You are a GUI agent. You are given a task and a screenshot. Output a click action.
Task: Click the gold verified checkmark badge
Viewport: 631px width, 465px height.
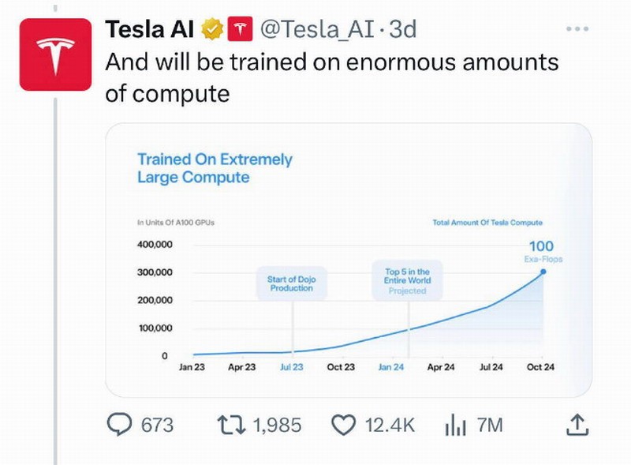[x=212, y=29]
